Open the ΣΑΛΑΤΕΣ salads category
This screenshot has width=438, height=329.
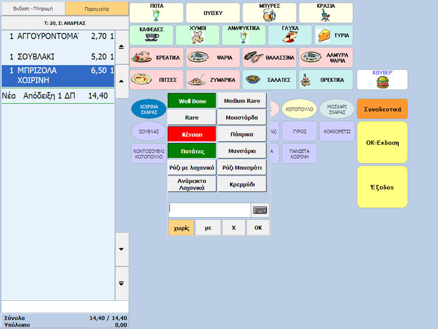point(269,79)
